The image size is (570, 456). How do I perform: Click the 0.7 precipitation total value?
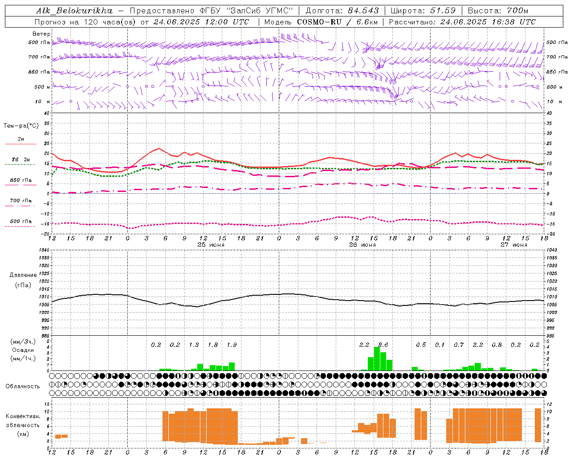point(459,345)
